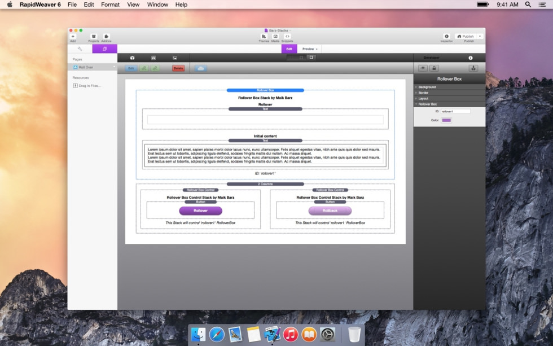
Task: Launch Safari from the dock
Action: click(x=217, y=334)
